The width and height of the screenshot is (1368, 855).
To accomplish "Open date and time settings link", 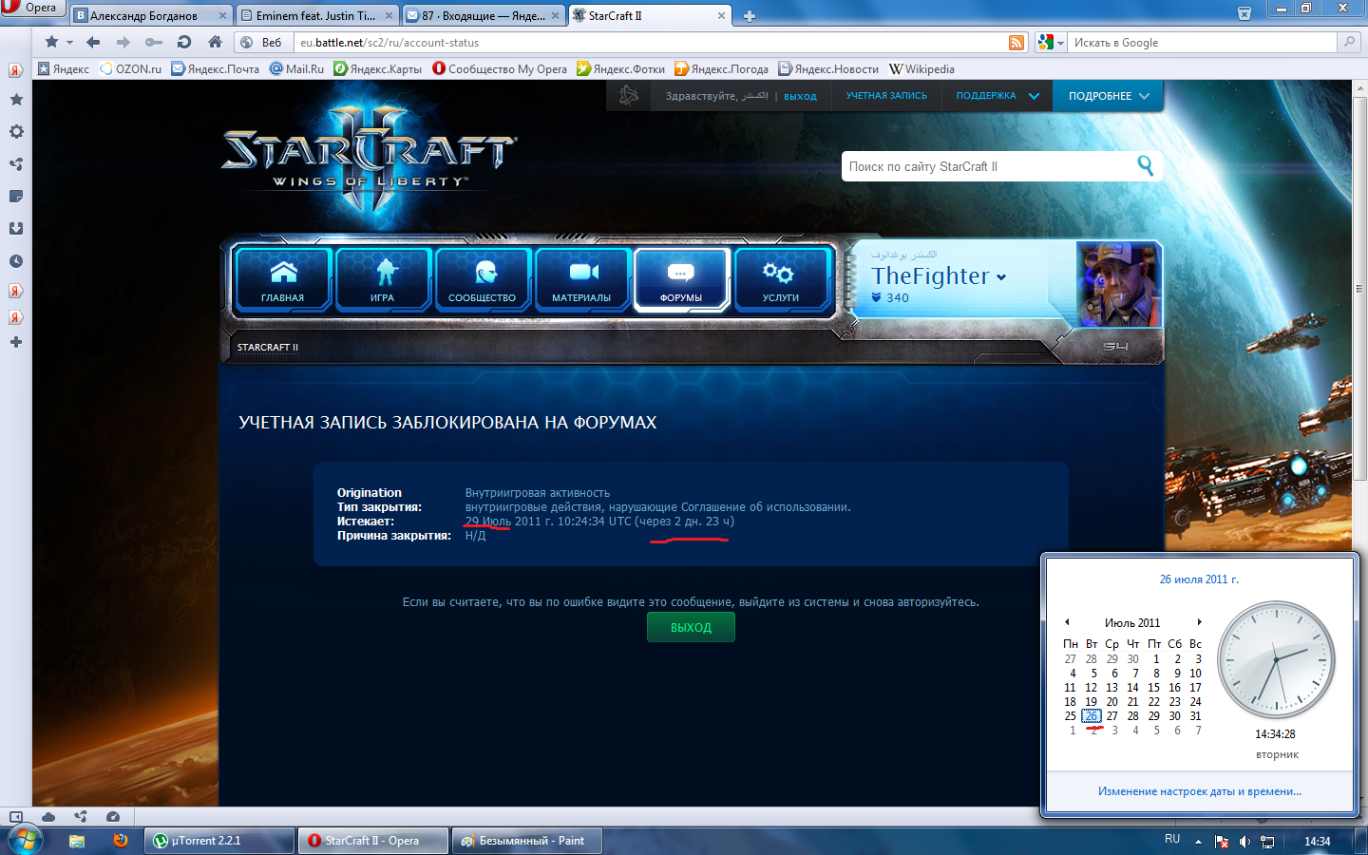I will (1200, 791).
